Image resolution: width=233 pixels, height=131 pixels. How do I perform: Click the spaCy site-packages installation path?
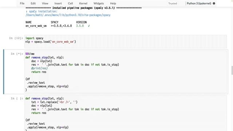68,15
